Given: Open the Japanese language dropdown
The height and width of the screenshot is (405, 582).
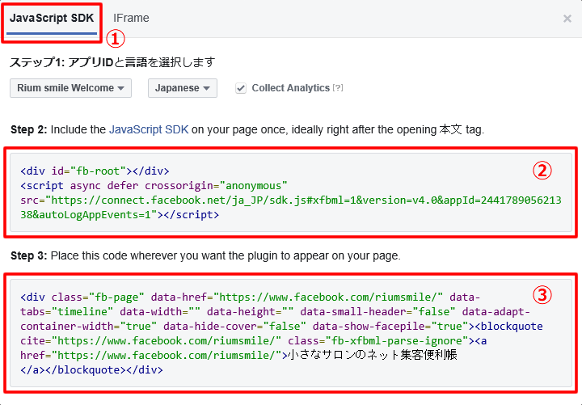Looking at the screenshot, I should click(x=182, y=88).
